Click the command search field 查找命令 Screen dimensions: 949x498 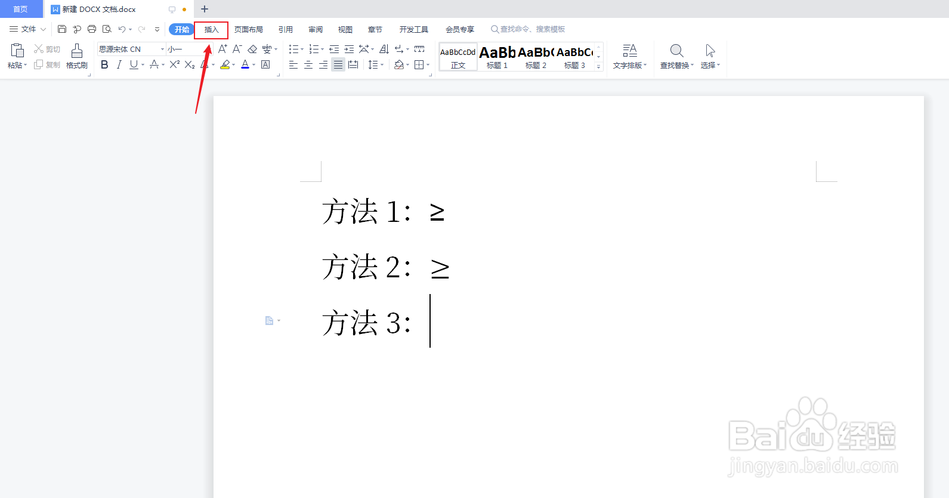(528, 29)
